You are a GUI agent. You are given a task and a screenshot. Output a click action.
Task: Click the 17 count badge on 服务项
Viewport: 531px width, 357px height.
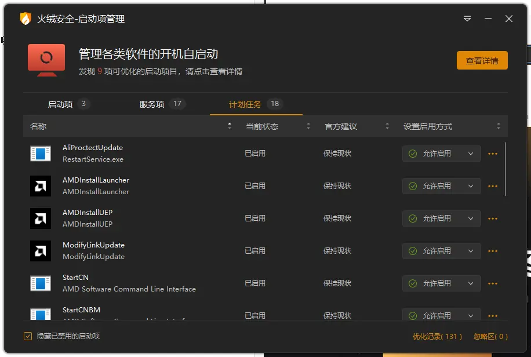[177, 104]
